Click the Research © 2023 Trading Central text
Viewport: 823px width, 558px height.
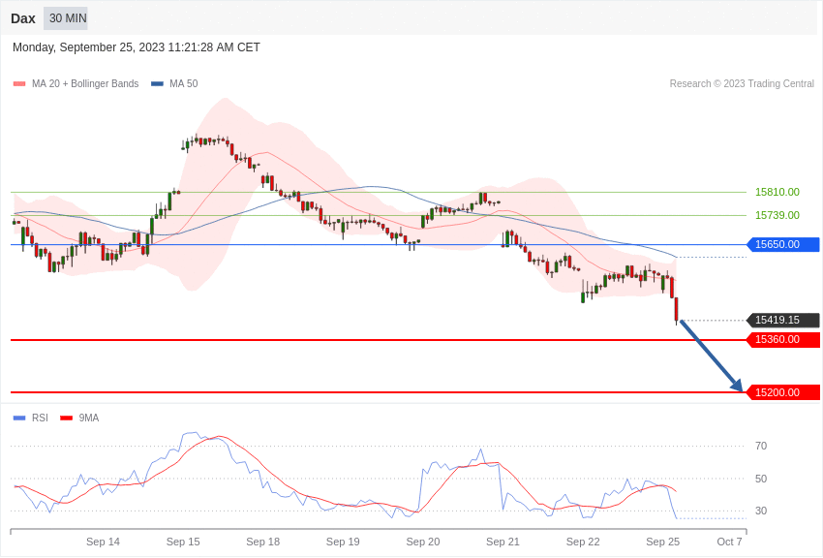click(x=742, y=84)
